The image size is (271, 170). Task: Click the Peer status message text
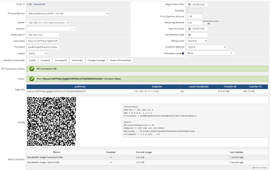[79, 79]
